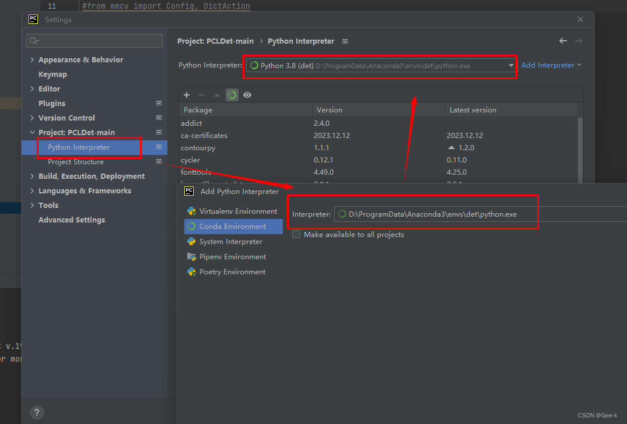Click the − icon to uninstall a package
The height and width of the screenshot is (424, 627).
coord(201,94)
